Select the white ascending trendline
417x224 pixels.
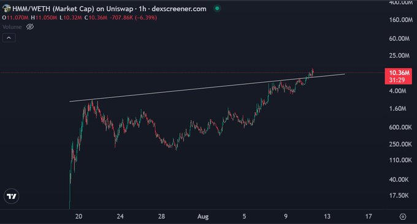point(207,88)
